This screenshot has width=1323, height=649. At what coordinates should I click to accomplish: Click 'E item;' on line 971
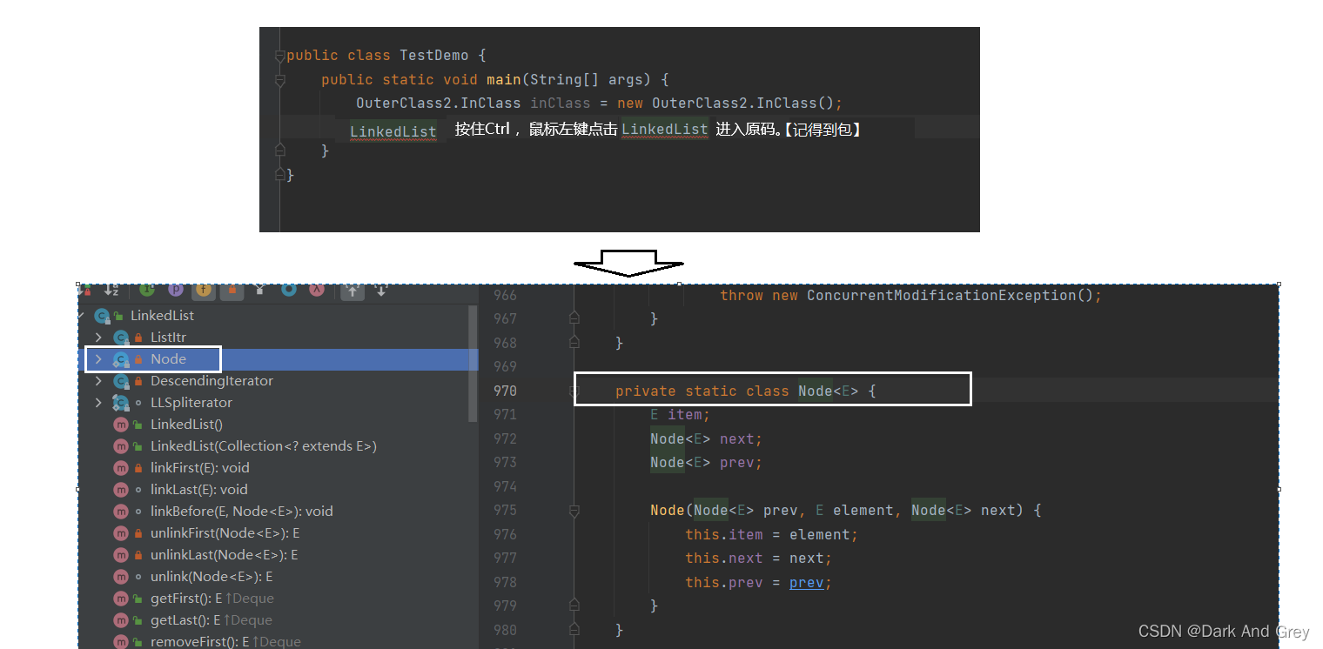pos(680,415)
